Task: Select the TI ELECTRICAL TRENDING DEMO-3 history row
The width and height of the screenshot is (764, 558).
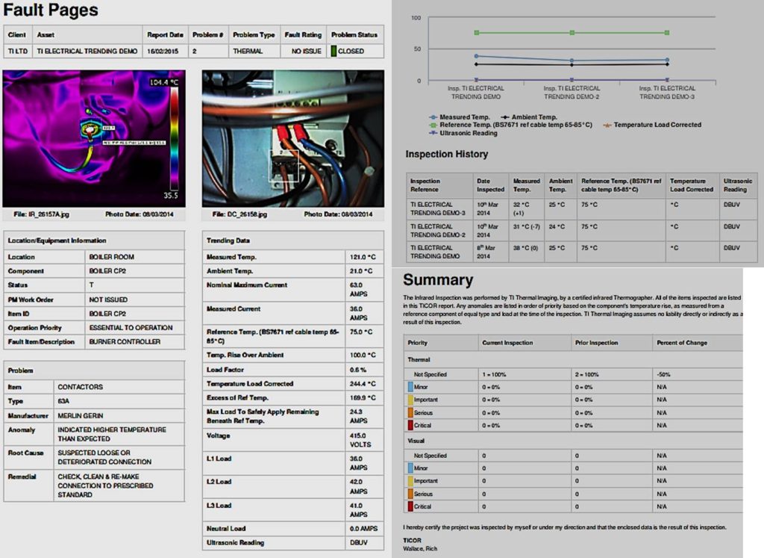Action: (581, 208)
